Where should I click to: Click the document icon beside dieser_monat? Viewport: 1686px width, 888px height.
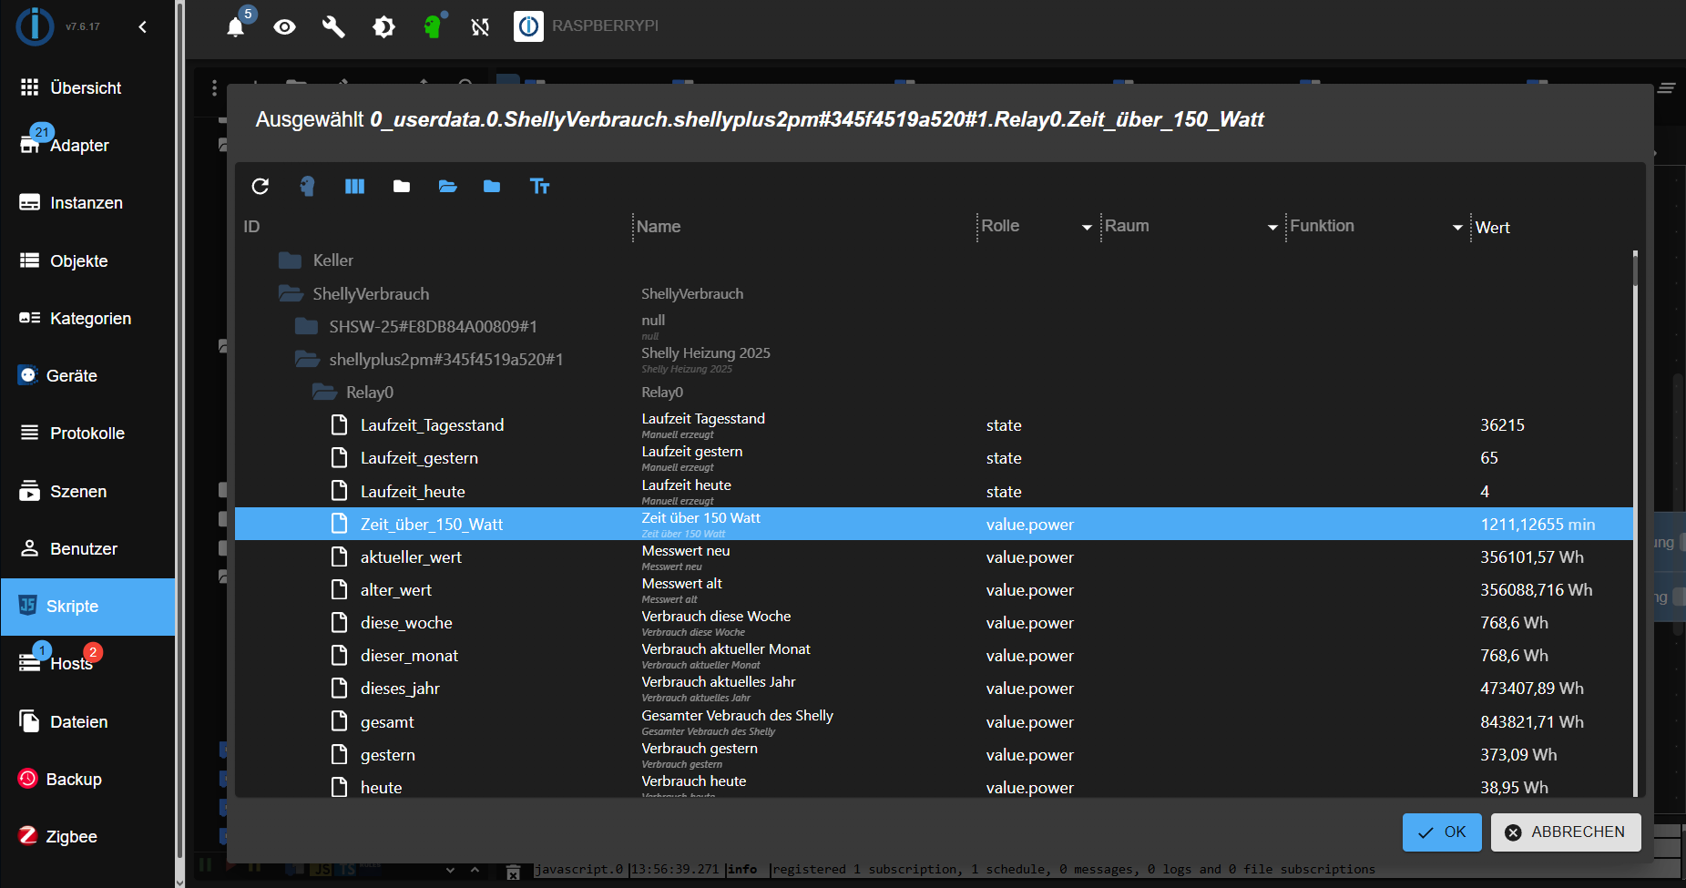pos(340,655)
